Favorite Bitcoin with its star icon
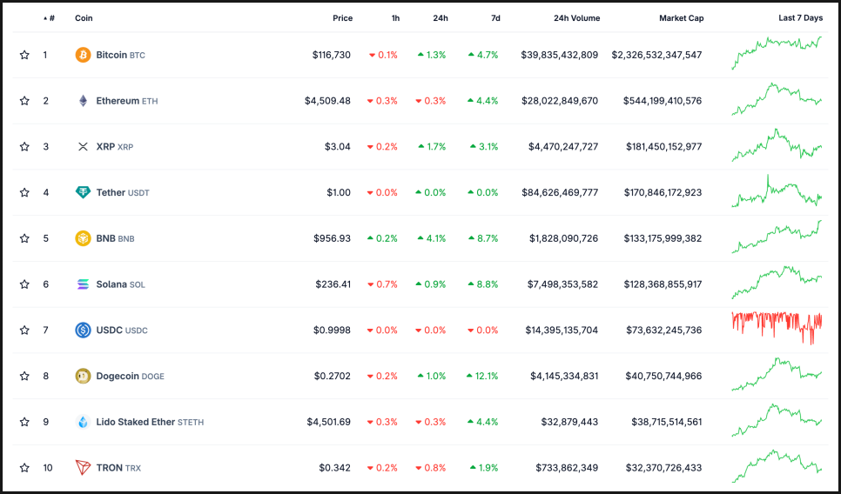841x494 pixels. (24, 55)
